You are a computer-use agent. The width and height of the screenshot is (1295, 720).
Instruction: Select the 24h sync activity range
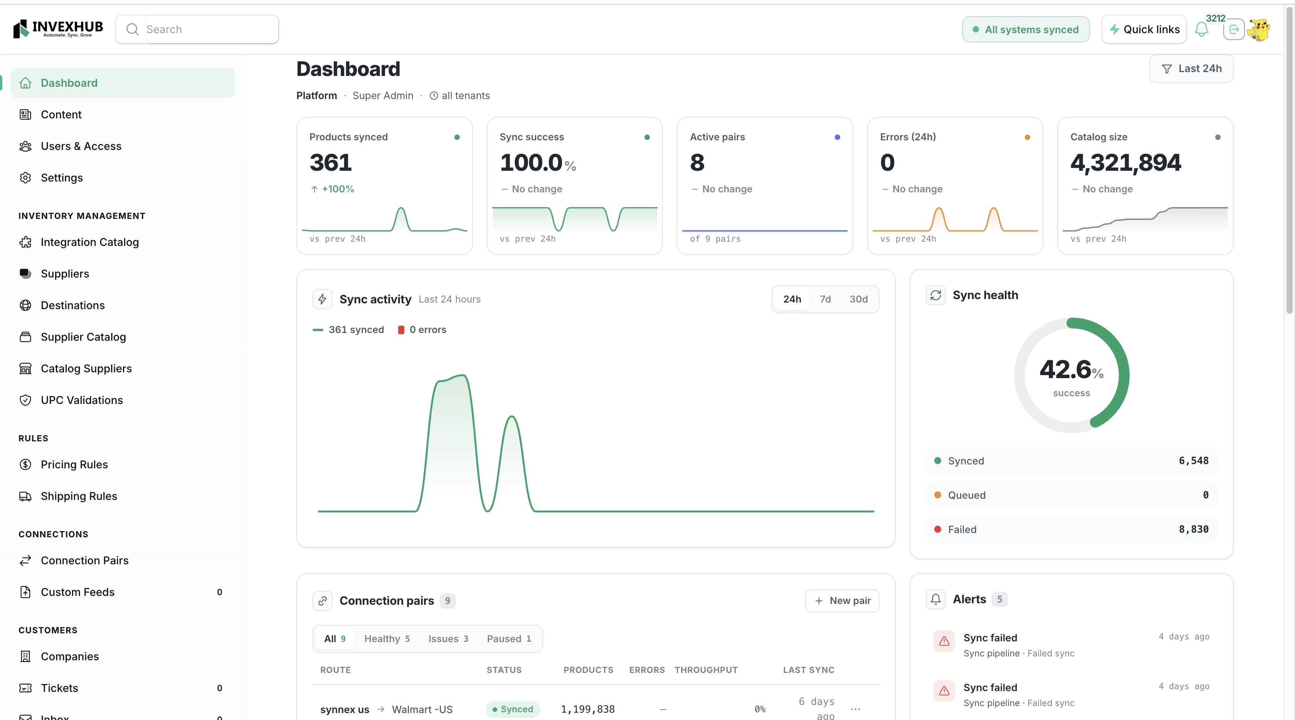[x=792, y=299]
